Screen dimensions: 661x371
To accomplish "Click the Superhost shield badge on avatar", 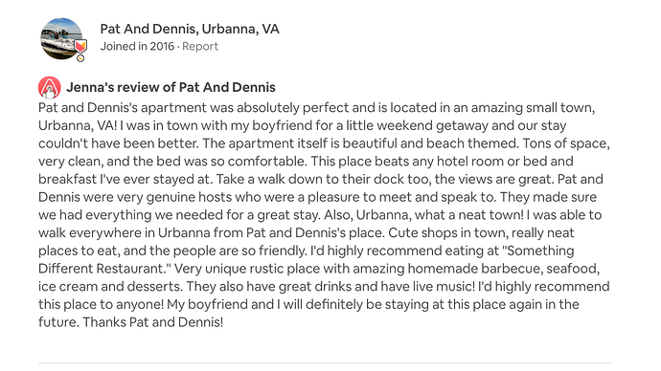I will 80,46.
